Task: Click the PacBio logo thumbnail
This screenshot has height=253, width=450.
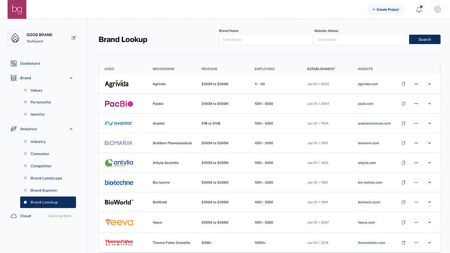Action: pyautogui.click(x=119, y=104)
